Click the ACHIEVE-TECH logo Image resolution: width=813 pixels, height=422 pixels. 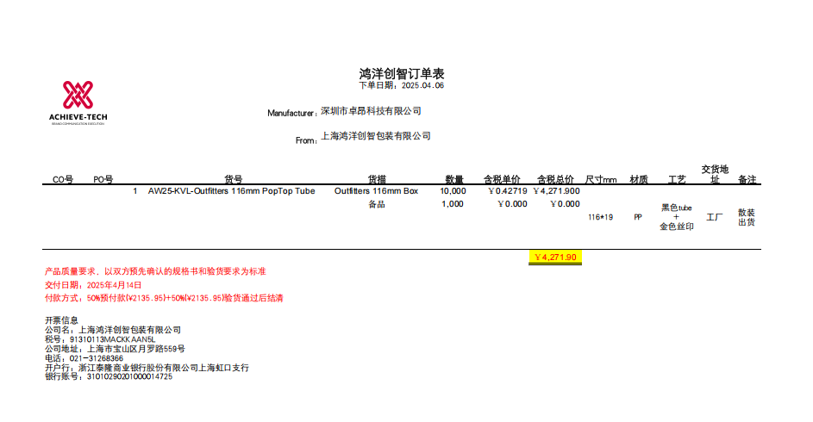pos(78,102)
